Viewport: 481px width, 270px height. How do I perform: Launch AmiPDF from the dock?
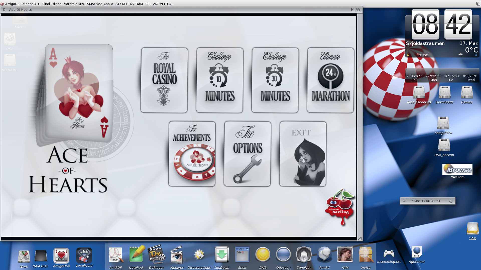tap(115, 255)
